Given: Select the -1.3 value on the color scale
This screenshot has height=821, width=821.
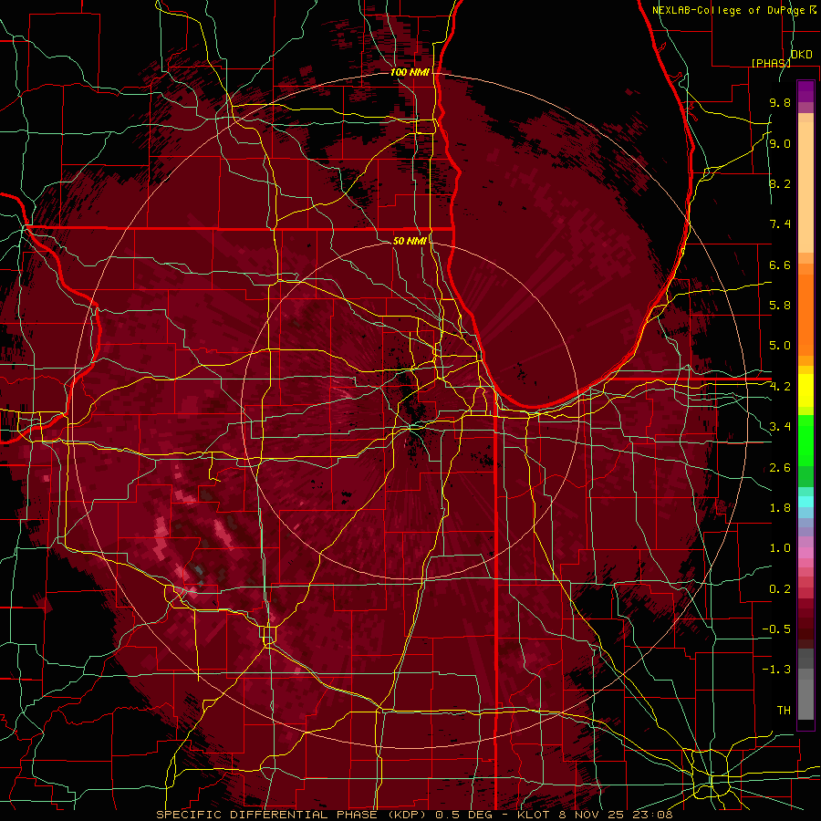Looking at the screenshot, I should coord(776,670).
